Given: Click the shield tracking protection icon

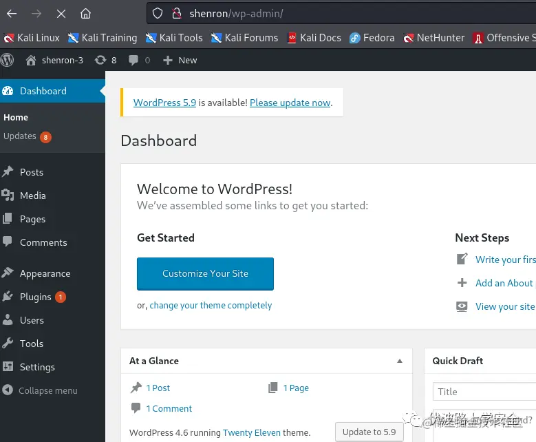Looking at the screenshot, I should 158,14.
